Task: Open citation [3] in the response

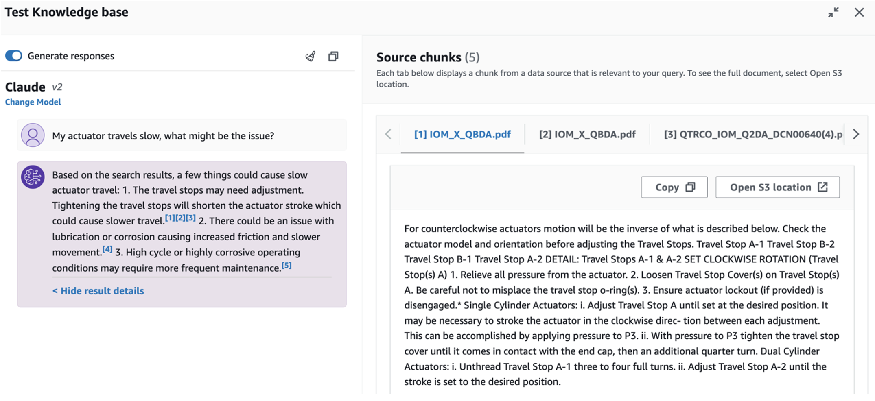Action: click(x=191, y=218)
